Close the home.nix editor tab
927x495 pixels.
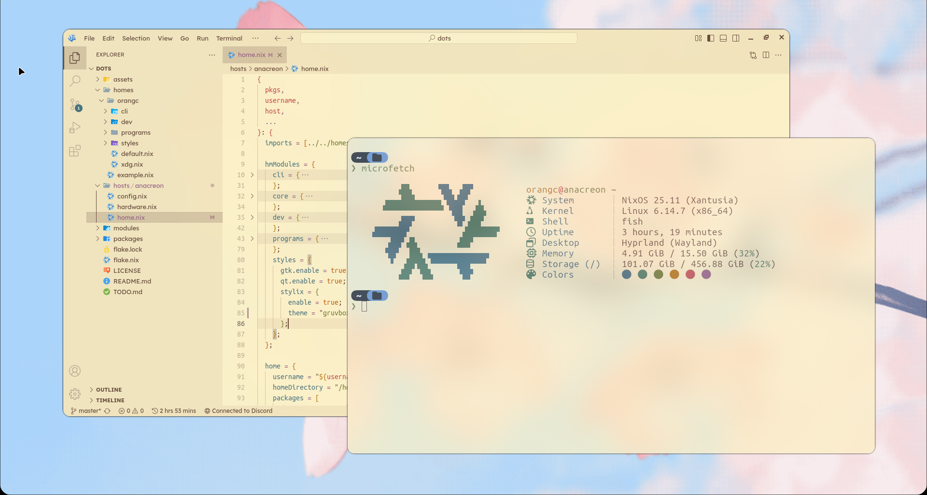click(x=280, y=55)
